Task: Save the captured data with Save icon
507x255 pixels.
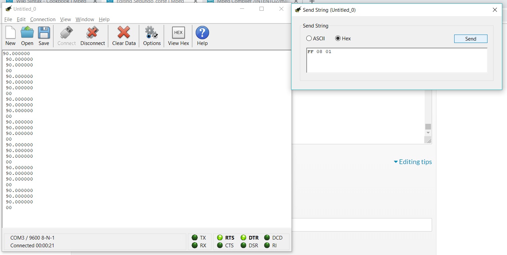Action: pyautogui.click(x=44, y=36)
